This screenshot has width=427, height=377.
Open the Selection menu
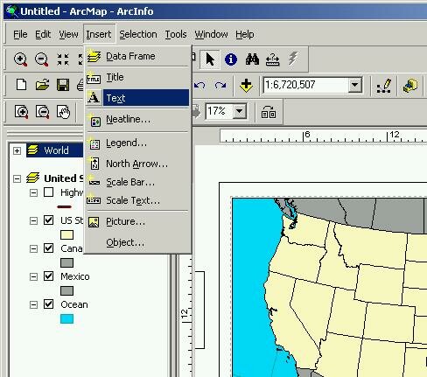138,34
